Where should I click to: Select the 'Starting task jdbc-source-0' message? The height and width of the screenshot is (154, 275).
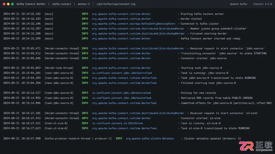201,68
